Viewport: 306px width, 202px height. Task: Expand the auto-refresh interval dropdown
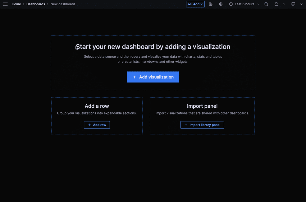coord(284,4)
